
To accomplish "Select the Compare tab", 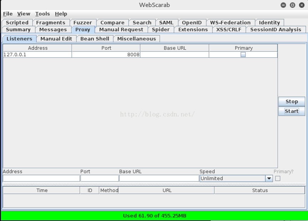I will click(112, 22).
